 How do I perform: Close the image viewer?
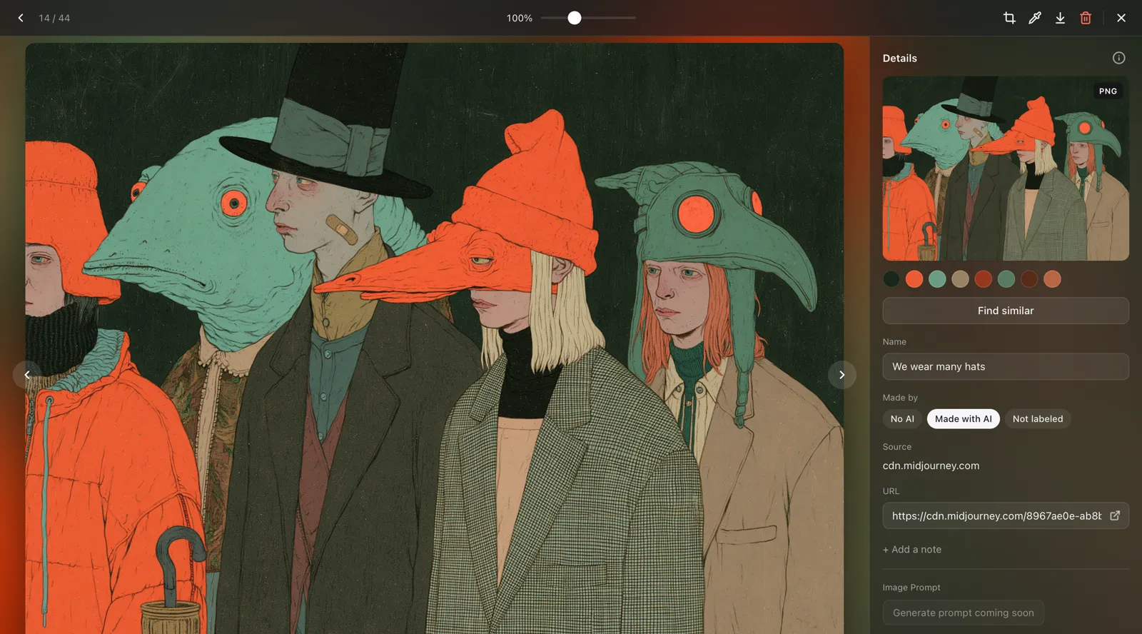[1121, 18]
